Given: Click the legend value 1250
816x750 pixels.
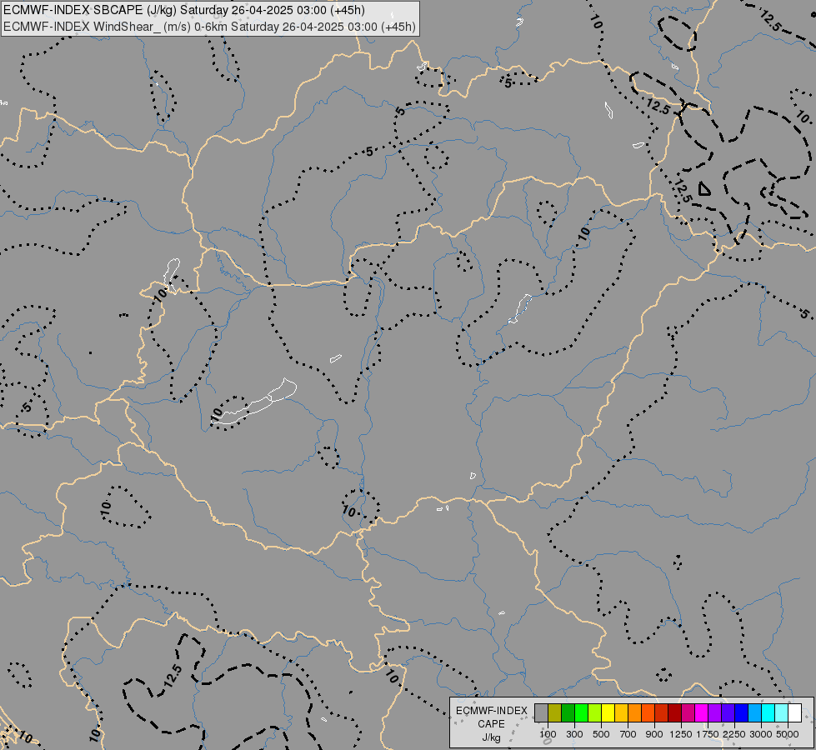Looking at the screenshot, I should click(x=681, y=734).
